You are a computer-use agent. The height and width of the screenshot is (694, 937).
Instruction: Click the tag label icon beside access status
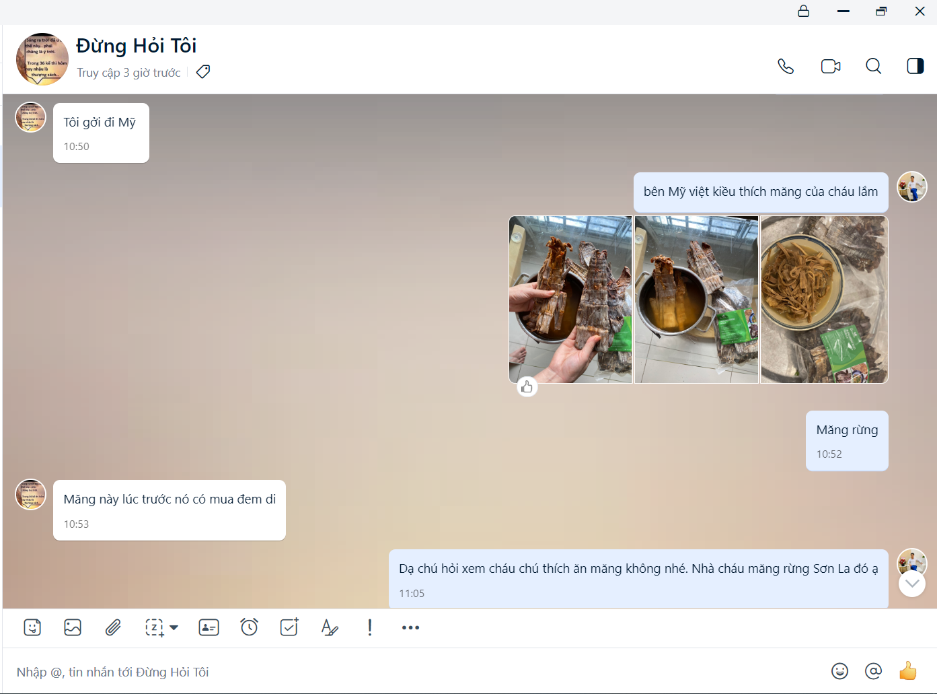tap(203, 72)
